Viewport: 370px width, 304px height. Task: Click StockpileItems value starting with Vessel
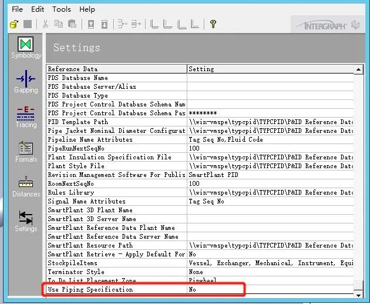pos(271,263)
